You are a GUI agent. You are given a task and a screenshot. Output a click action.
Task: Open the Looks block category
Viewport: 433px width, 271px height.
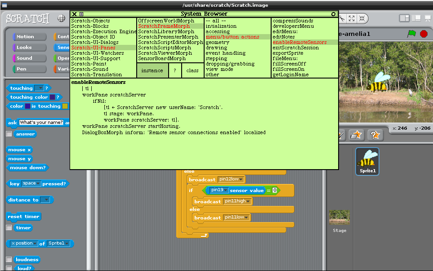(x=29, y=47)
